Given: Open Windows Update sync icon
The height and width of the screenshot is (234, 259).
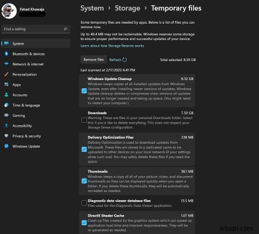Looking at the screenshot, I should click(6, 146).
